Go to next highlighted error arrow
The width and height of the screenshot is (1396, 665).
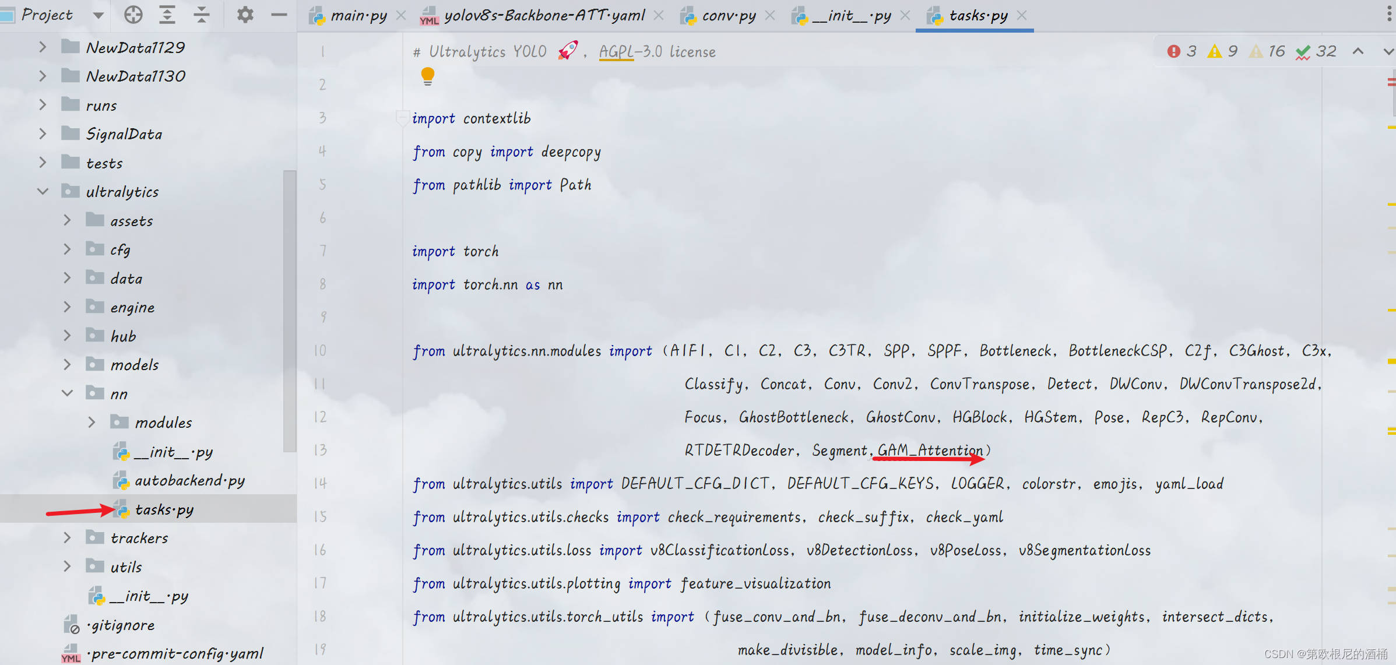tap(1388, 51)
